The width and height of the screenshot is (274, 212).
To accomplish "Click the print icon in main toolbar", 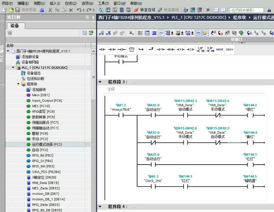I will [42, 10].
